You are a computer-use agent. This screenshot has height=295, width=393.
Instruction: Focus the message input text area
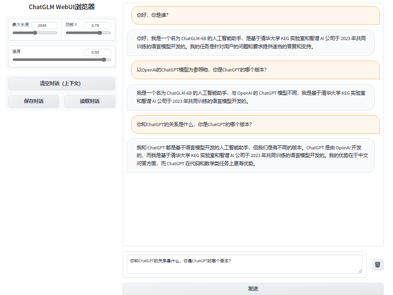pos(244,264)
